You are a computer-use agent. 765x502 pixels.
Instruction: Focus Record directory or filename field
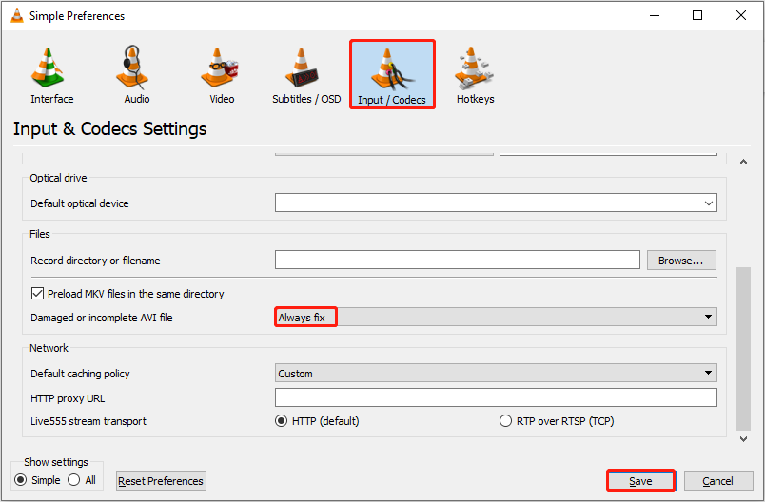[457, 260]
